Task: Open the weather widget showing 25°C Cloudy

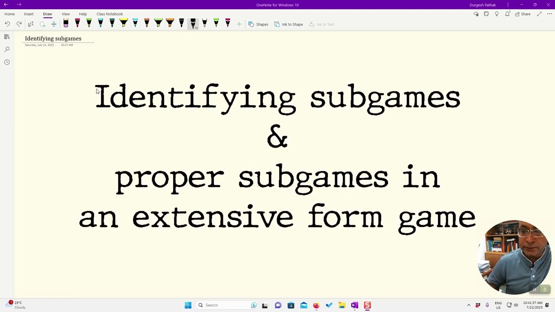Action: click(x=15, y=305)
